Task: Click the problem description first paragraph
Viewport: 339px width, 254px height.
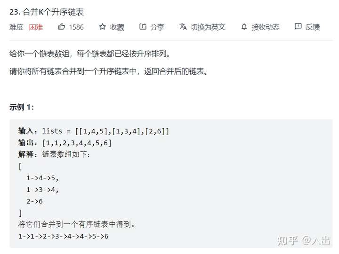Action: [90, 54]
